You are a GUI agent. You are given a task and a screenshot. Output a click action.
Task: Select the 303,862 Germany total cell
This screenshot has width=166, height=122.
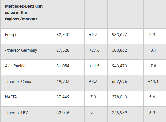coord(119,50)
